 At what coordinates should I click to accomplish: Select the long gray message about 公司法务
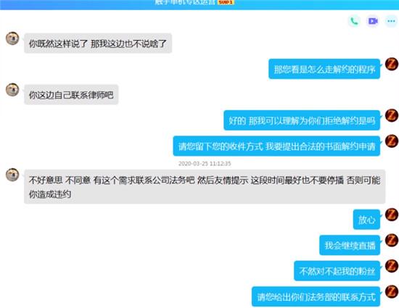click(205, 187)
